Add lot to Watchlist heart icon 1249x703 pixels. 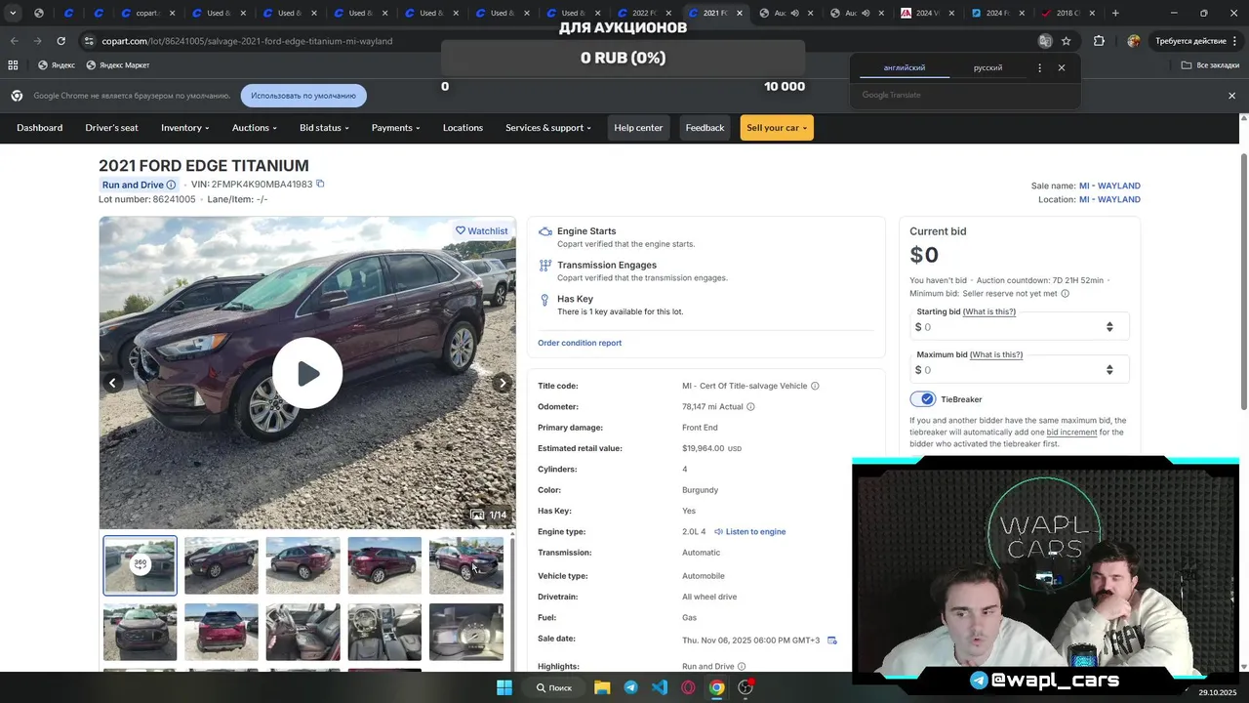click(x=461, y=231)
